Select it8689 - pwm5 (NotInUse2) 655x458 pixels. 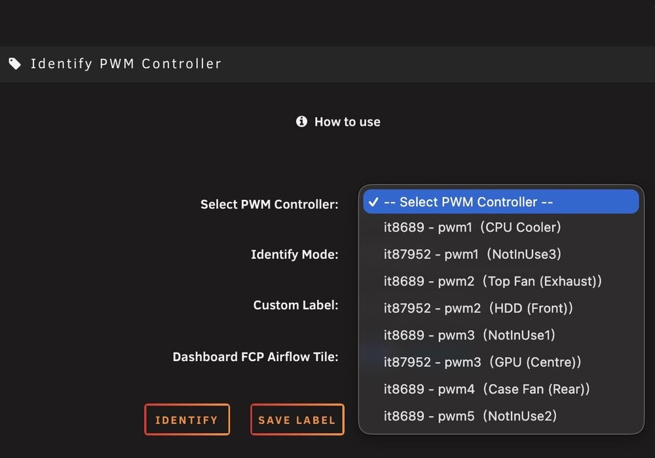tap(501, 416)
